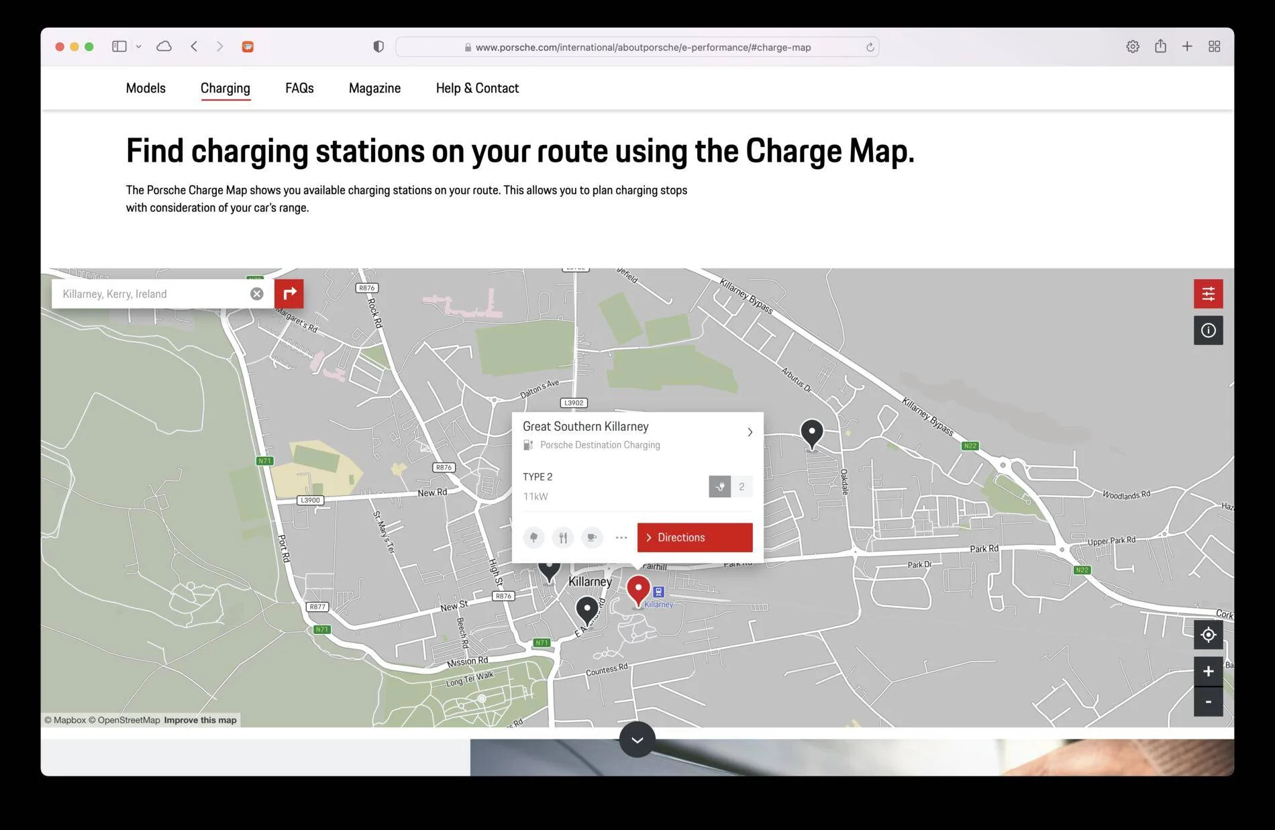
Task: Open the tab group dropdown arrow
Action: pyautogui.click(x=138, y=46)
